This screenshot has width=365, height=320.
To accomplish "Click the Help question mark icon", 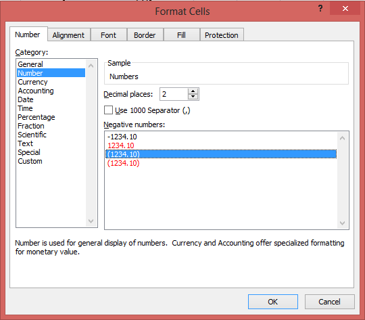I will coord(320,9).
